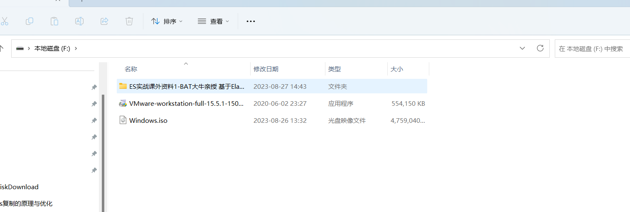Click the 4,759,040 size value

(x=408, y=120)
